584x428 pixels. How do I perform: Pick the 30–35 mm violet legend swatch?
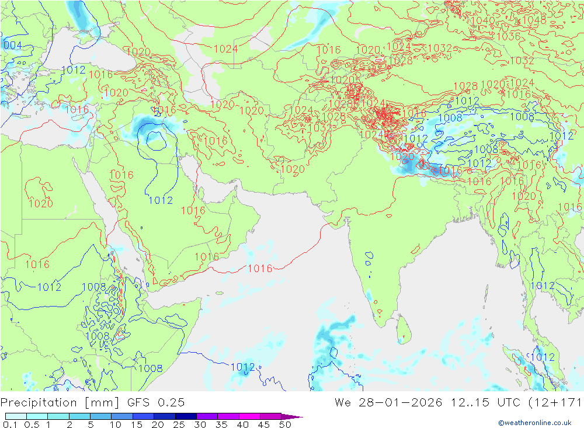(x=207, y=416)
